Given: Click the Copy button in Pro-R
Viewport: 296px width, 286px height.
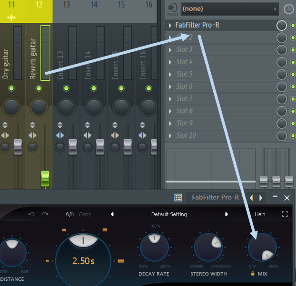Looking at the screenshot, I should click(x=85, y=214).
